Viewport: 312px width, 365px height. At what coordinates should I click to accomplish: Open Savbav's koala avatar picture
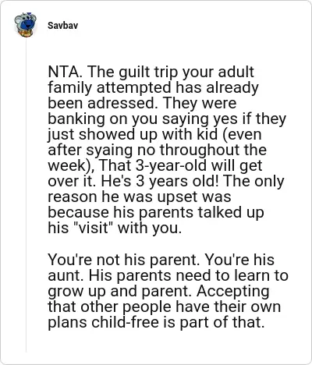[x=25, y=25]
